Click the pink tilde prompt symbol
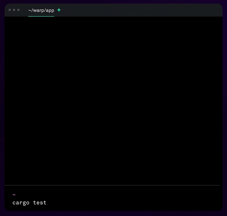This screenshot has width=227, height=216. pos(14,195)
